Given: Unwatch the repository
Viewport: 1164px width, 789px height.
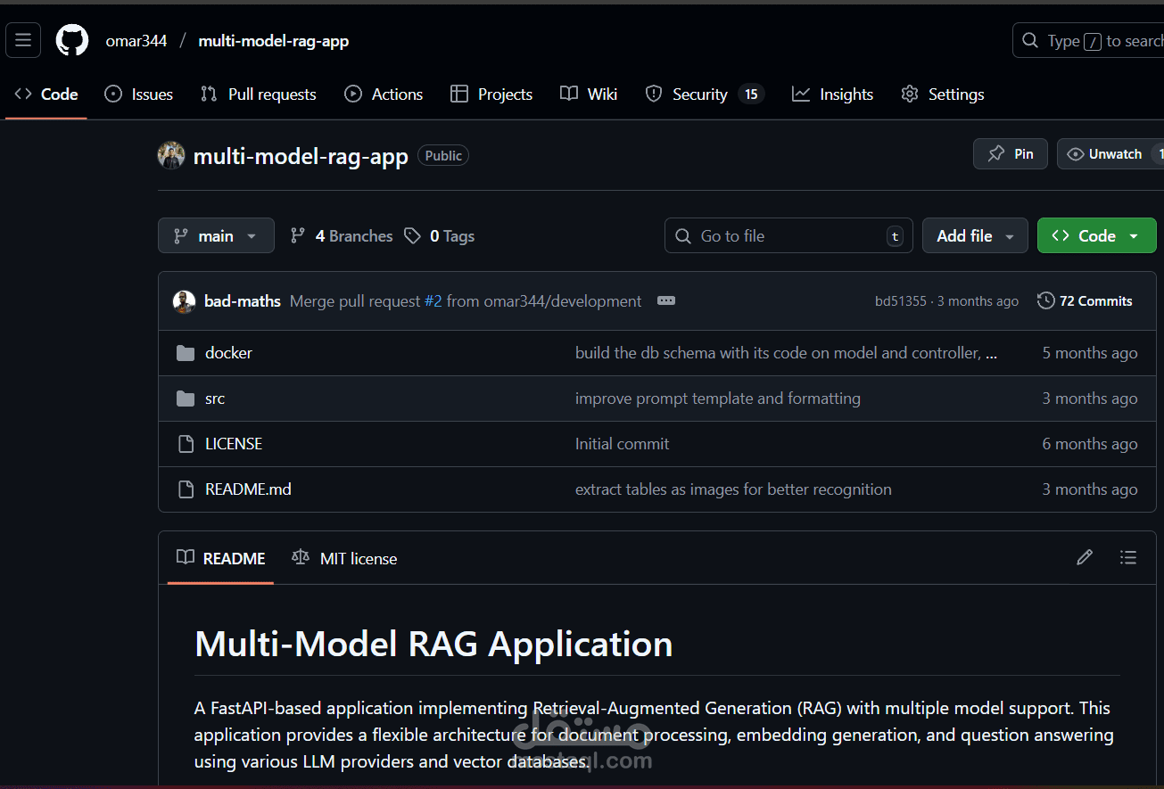Looking at the screenshot, I should pyautogui.click(x=1104, y=154).
